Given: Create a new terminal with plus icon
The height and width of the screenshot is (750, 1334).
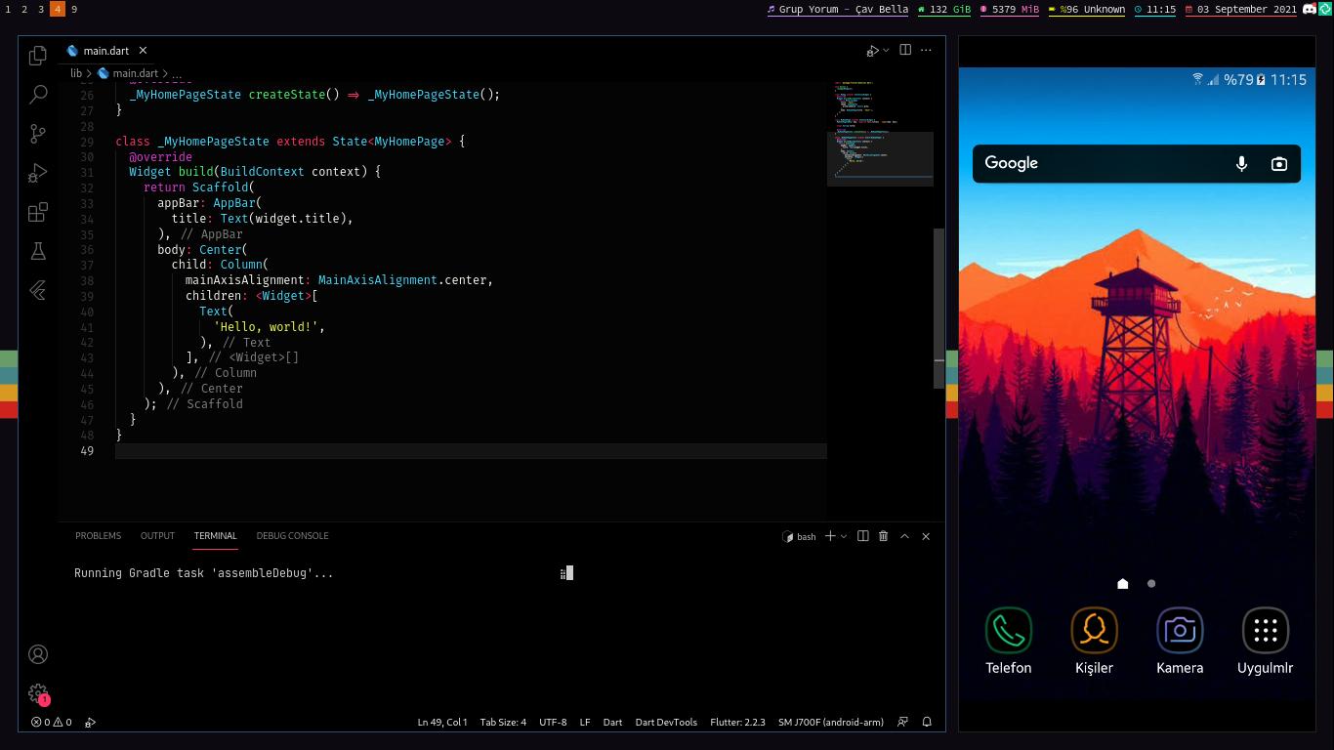Looking at the screenshot, I should pos(830,535).
